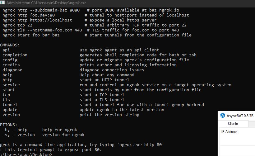Click the '-h, --help' option line

tap(40, 130)
